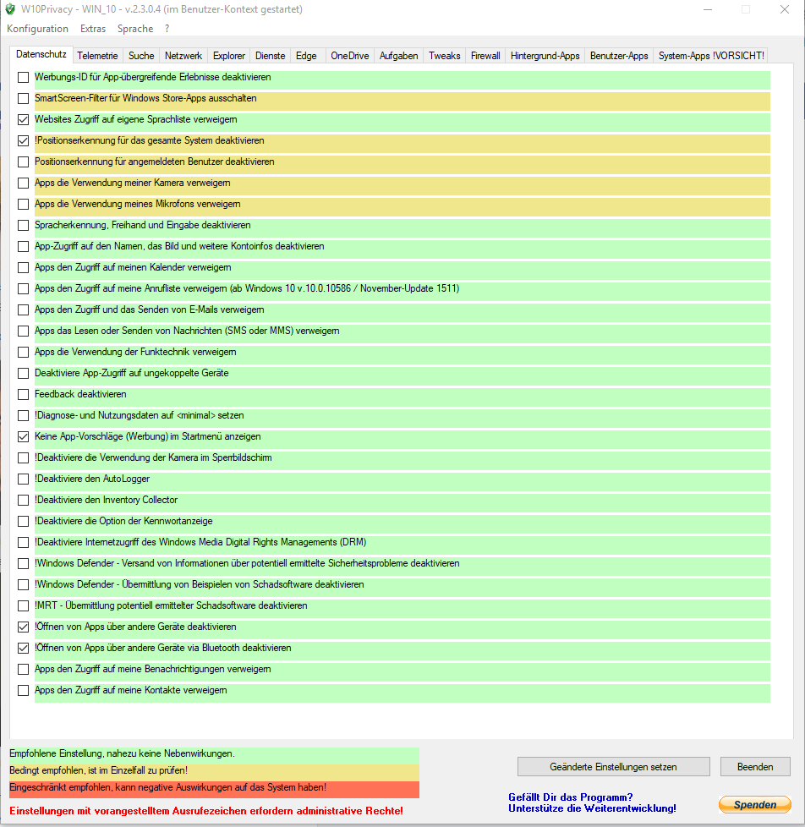Open the OneDrive tab
The image size is (805, 827).
point(349,56)
